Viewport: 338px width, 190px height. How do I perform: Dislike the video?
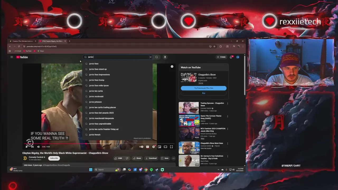point(127,158)
